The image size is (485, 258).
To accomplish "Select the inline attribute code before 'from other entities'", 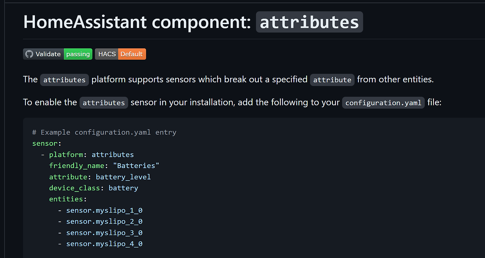I will click(x=332, y=80).
